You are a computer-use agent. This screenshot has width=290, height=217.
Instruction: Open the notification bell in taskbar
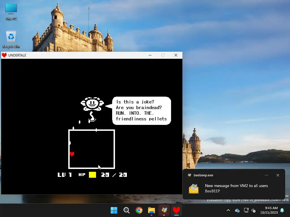coord(282,210)
